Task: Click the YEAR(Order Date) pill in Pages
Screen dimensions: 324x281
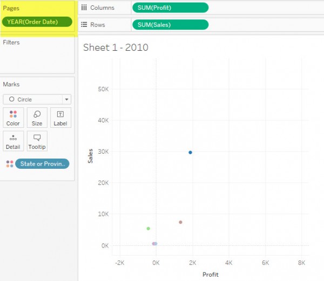Action: (37, 22)
